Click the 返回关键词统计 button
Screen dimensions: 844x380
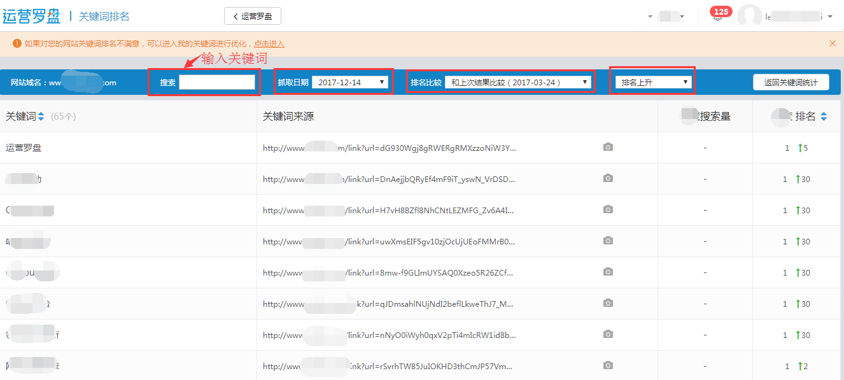click(791, 82)
